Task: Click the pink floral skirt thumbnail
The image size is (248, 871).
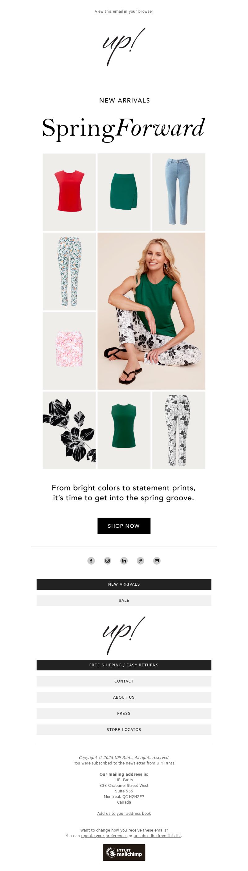Action: [69, 351]
